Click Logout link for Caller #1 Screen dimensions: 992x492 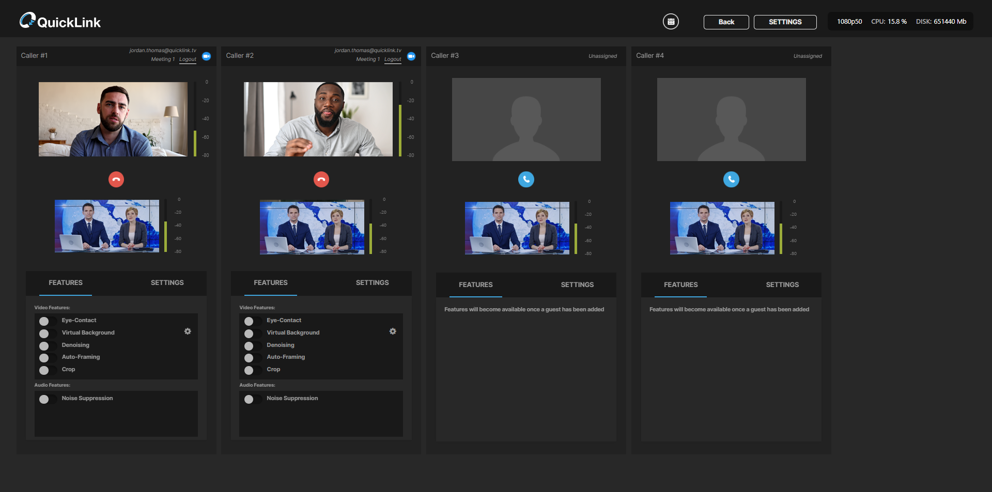(x=188, y=59)
